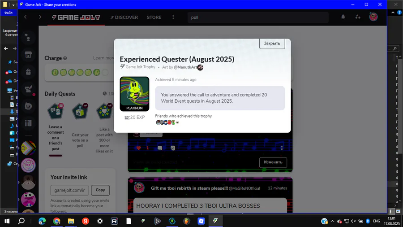Click the MaGRoN post author avatar
The height and width of the screenshot is (227, 403).
click(x=139, y=188)
